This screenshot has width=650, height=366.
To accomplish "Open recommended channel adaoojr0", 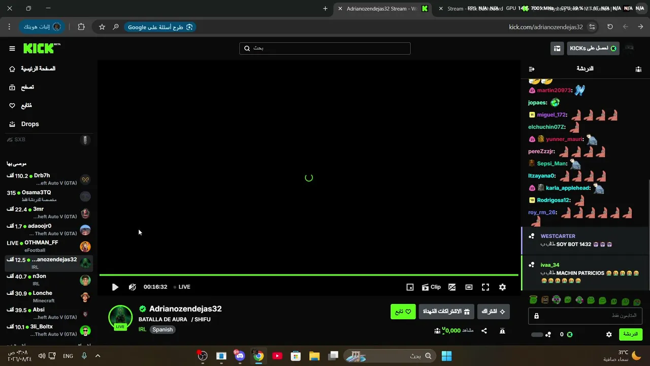I will pos(49,230).
